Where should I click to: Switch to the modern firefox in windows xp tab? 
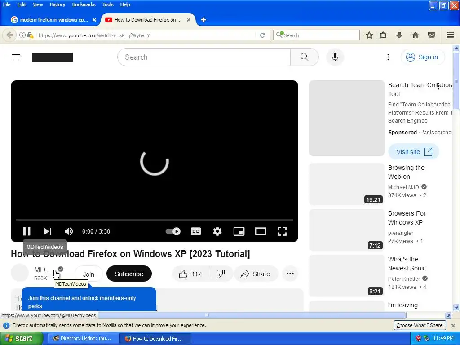click(54, 20)
